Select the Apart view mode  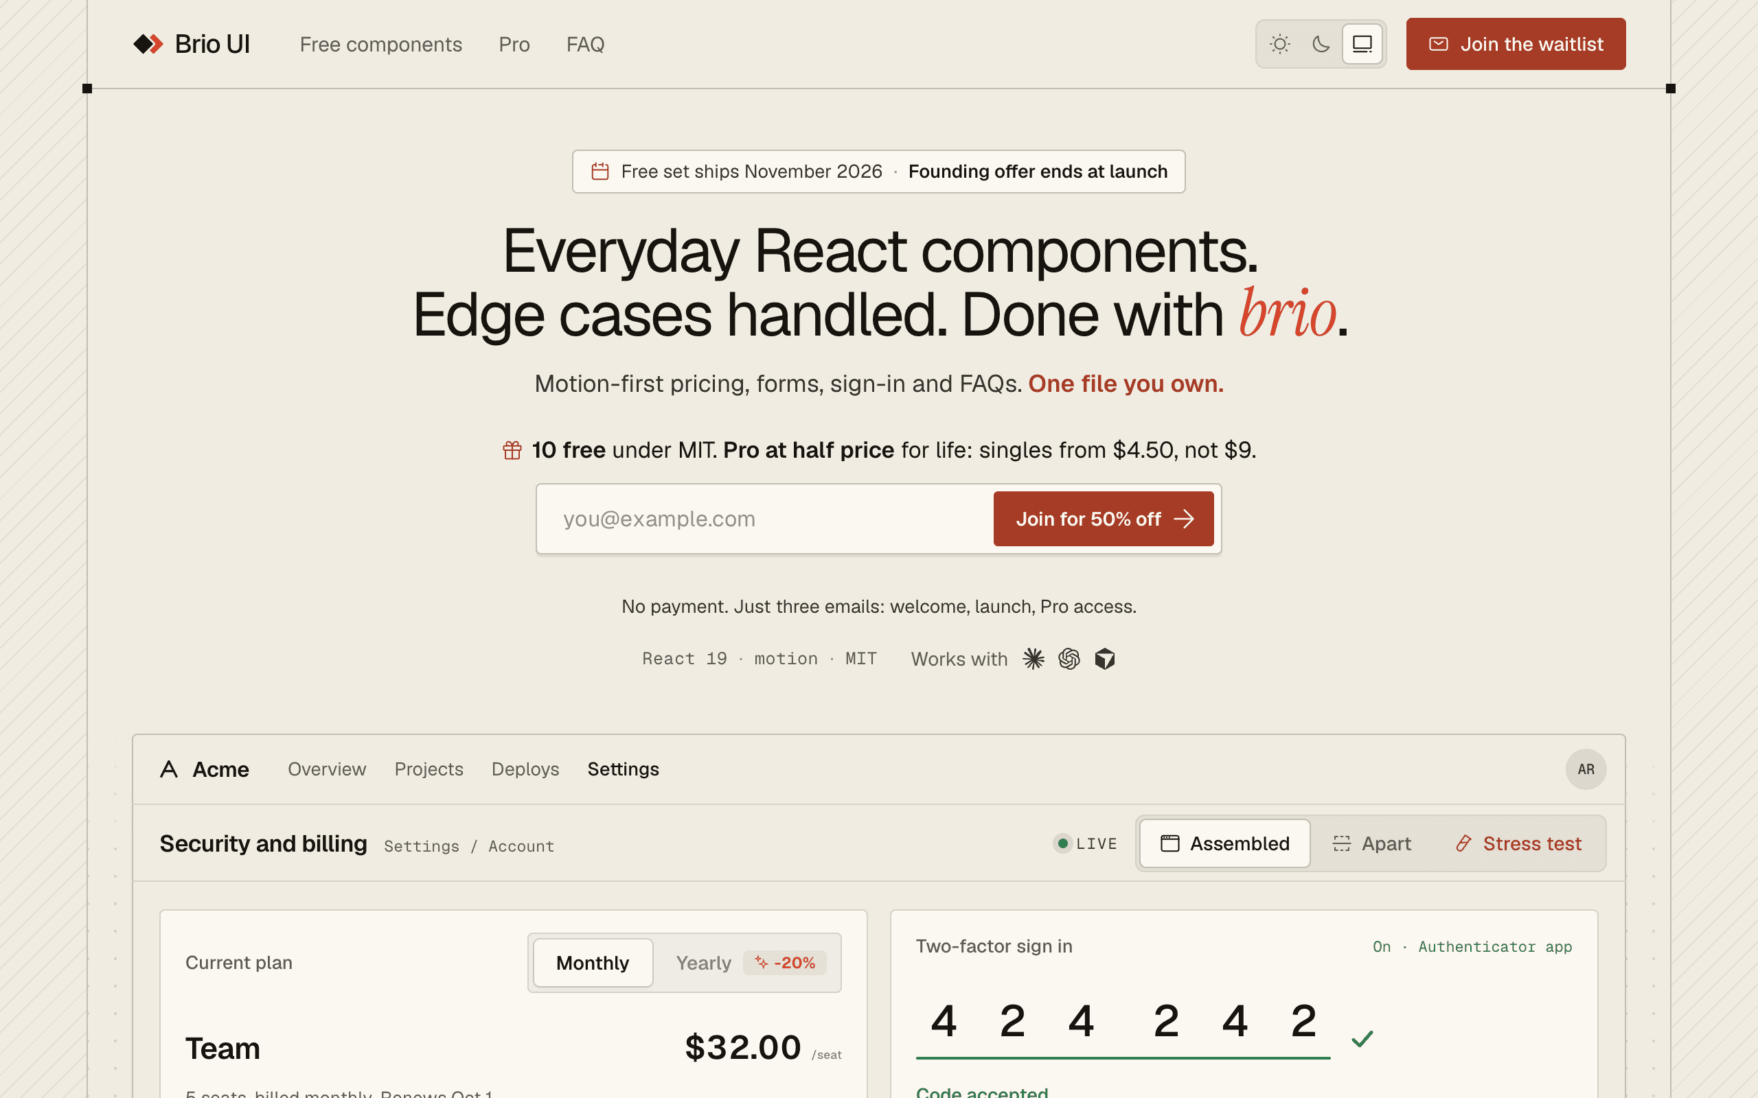(x=1371, y=843)
